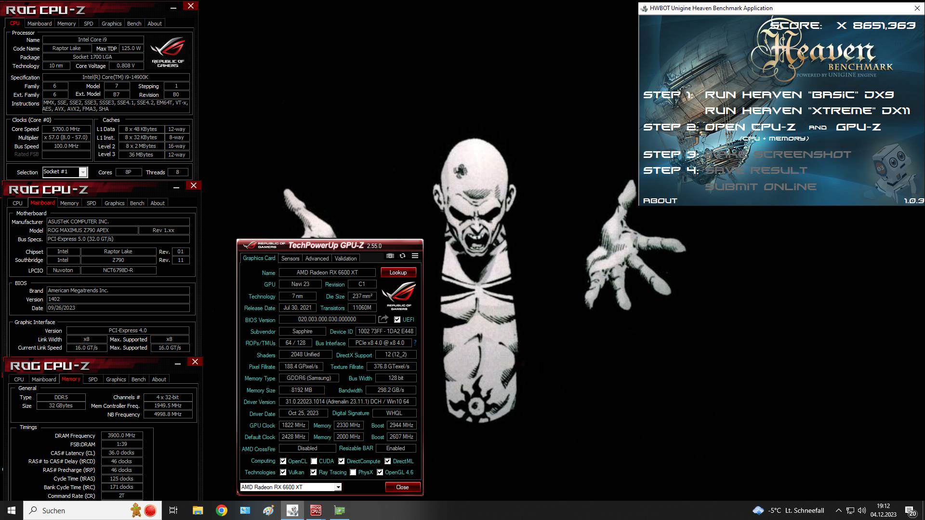Open About tab in the top CPU-Z window
This screenshot has height=520, width=925.
[x=155, y=24]
